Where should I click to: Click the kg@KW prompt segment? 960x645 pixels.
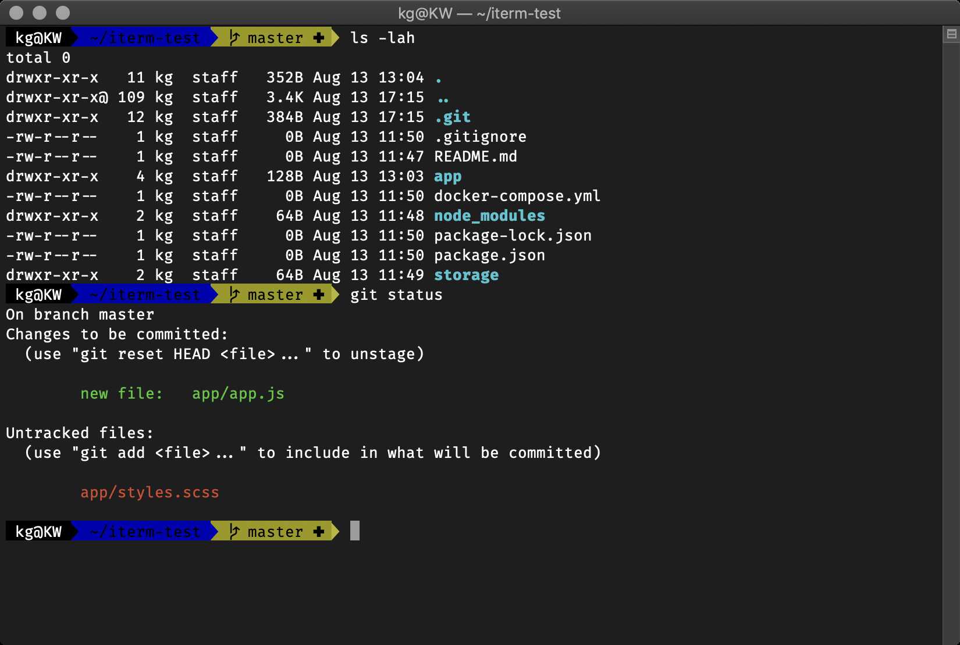38,38
